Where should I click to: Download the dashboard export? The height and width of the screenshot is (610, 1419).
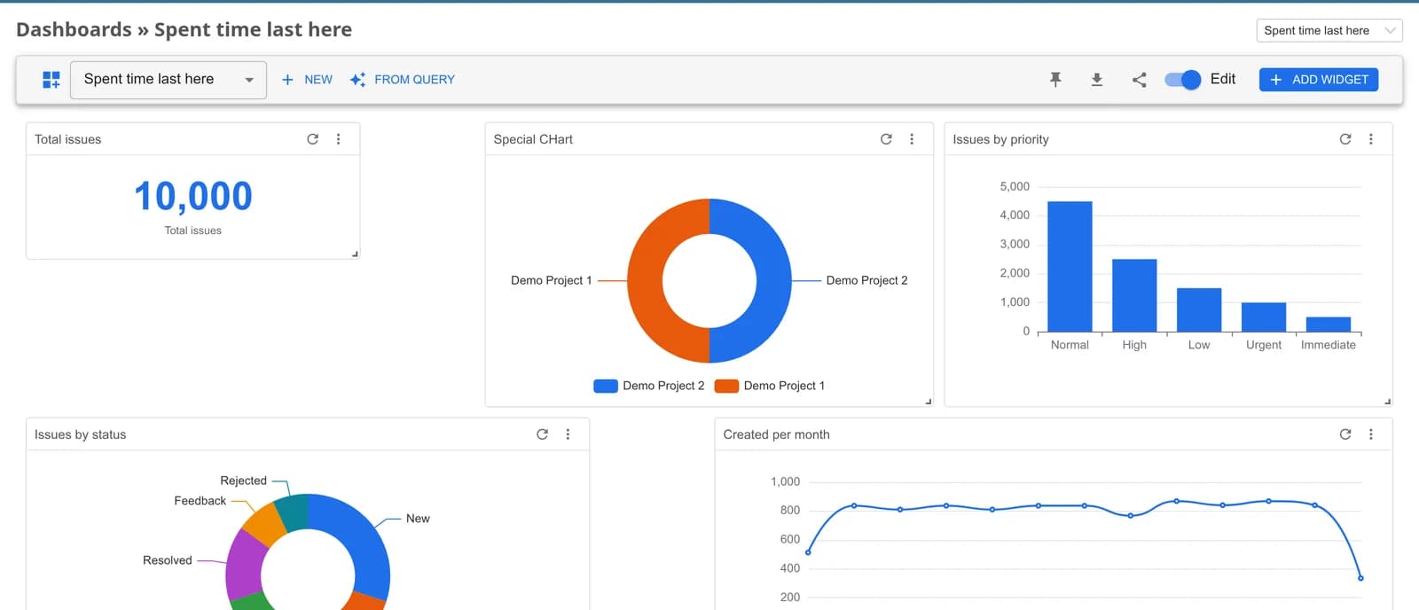coord(1097,80)
